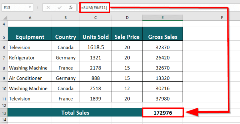Select the Washing Machine cell in row 8
The width and height of the screenshot is (240, 124).
click(x=30, y=66)
